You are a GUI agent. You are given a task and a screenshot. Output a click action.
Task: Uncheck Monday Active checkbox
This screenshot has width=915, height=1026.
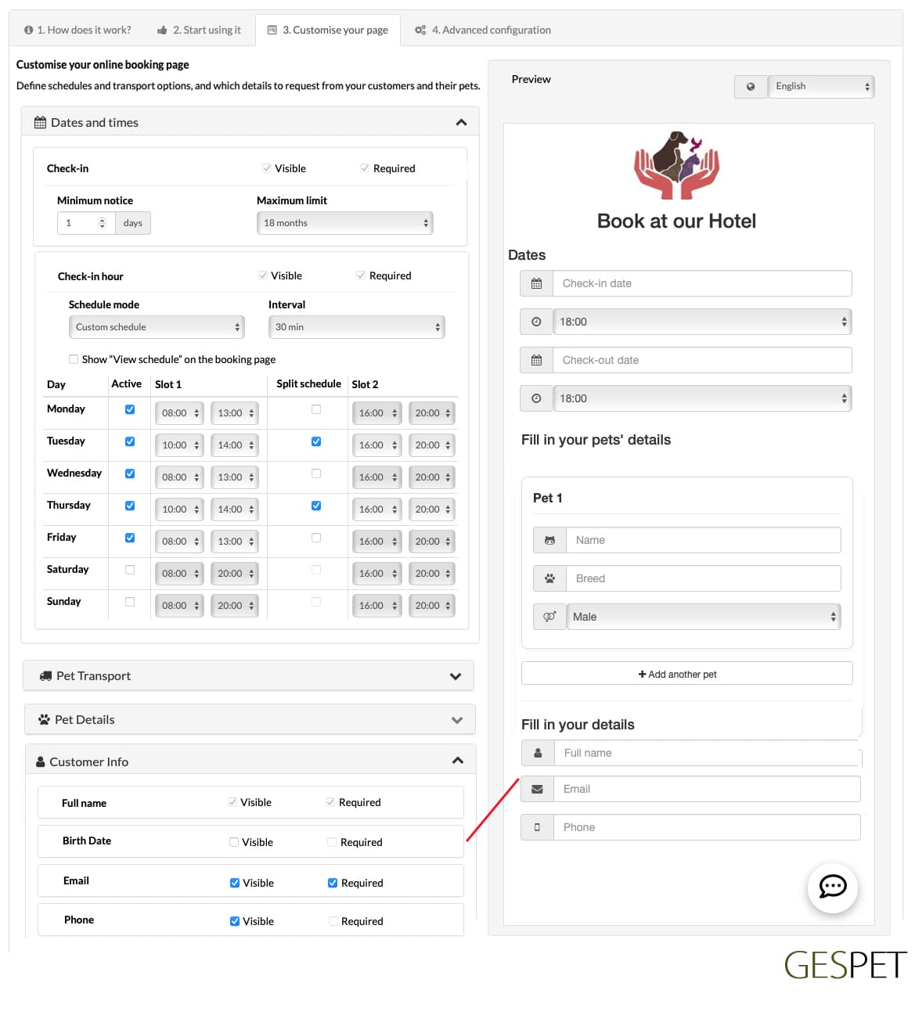tap(130, 409)
